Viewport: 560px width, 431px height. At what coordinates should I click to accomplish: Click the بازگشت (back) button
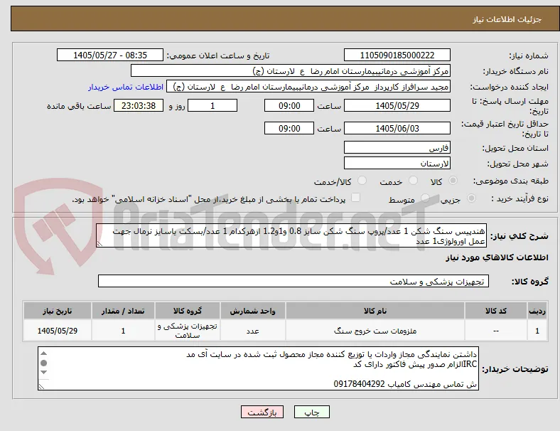tap(262, 412)
